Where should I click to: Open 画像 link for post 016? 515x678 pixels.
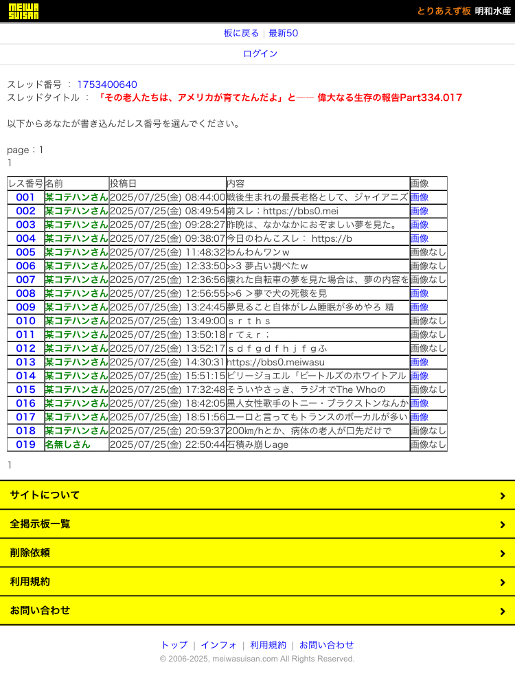(420, 403)
